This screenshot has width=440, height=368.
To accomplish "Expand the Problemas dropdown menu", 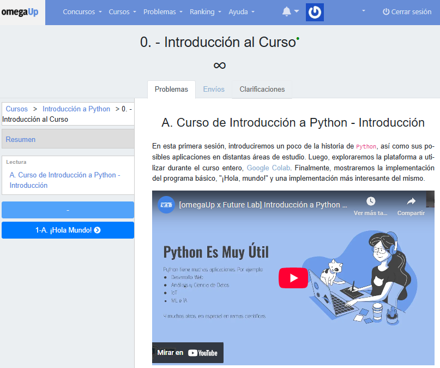I will tap(163, 12).
